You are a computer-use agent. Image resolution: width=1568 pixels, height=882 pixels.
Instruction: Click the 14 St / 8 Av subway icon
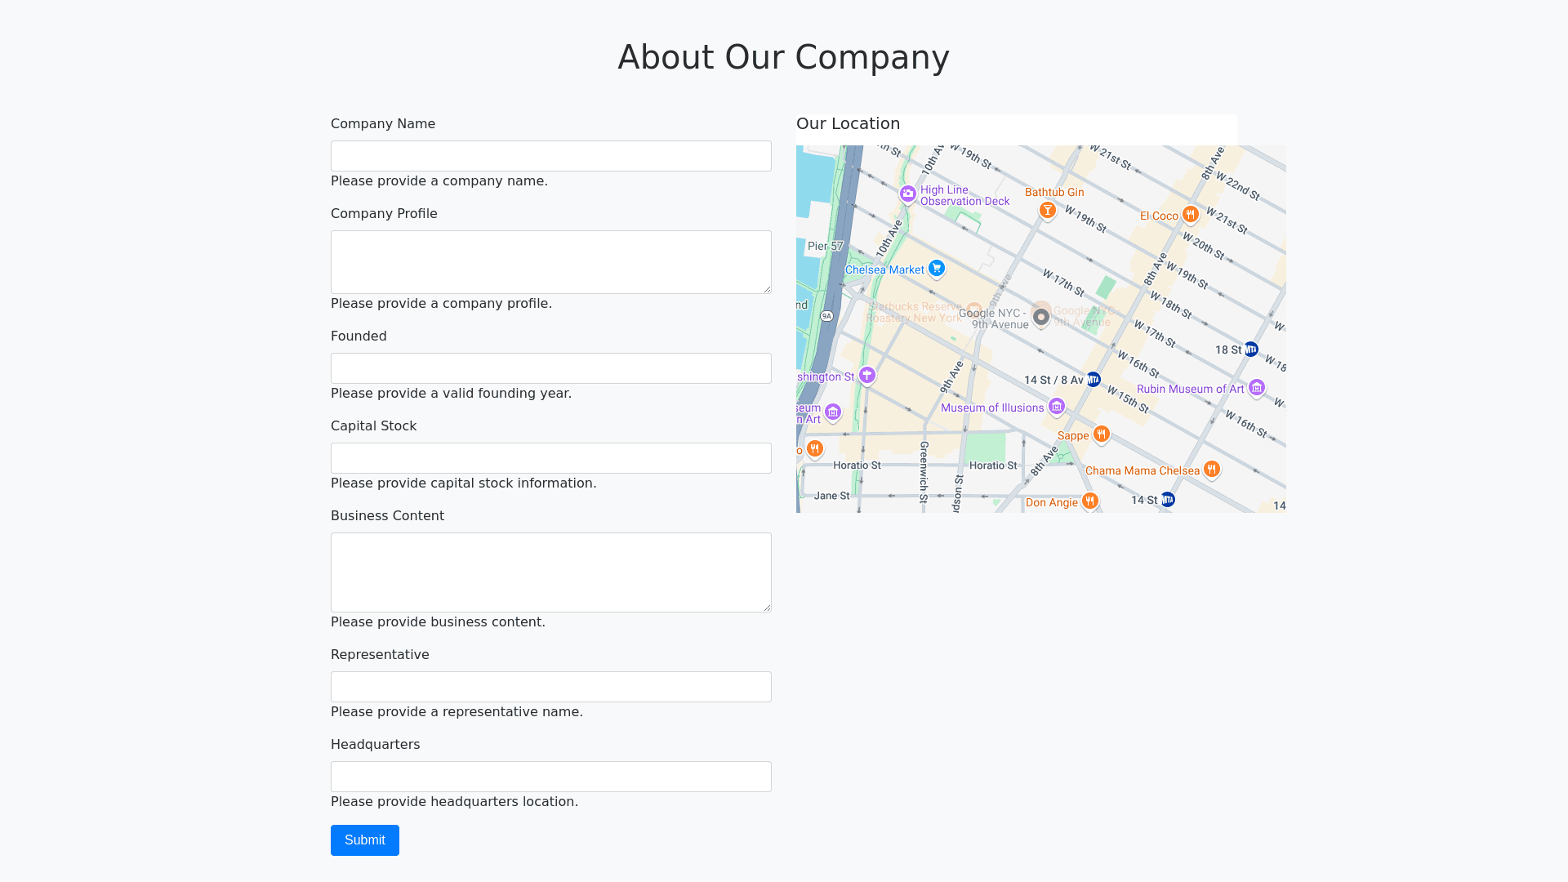[1094, 380]
